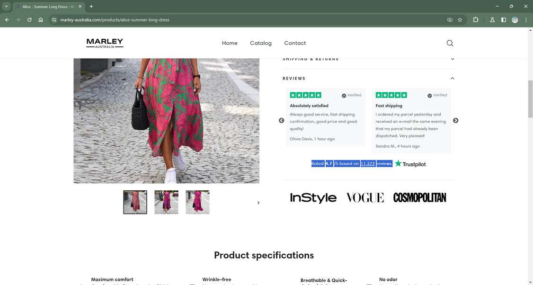Open the browser profile avatar
This screenshot has height=285, width=533.
pyautogui.click(x=515, y=19)
